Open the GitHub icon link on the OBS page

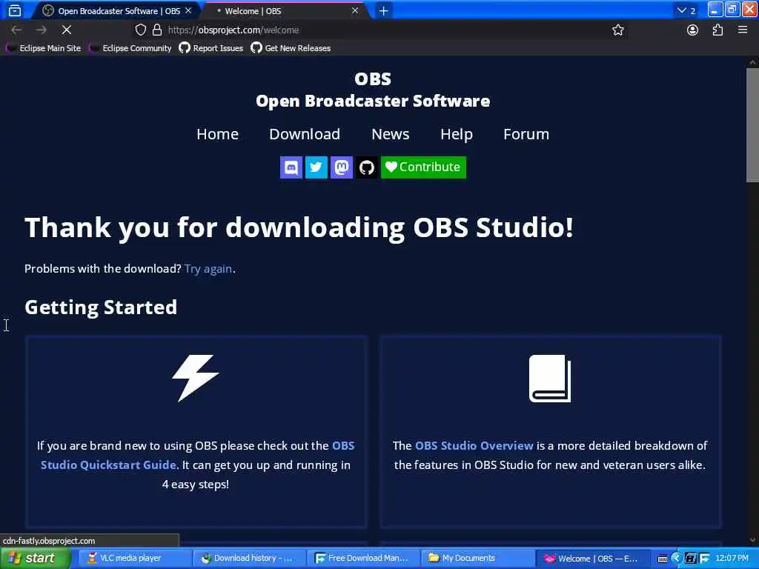(x=366, y=167)
